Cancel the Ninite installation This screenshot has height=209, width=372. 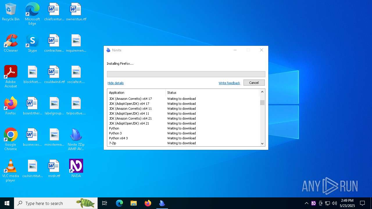(x=254, y=83)
